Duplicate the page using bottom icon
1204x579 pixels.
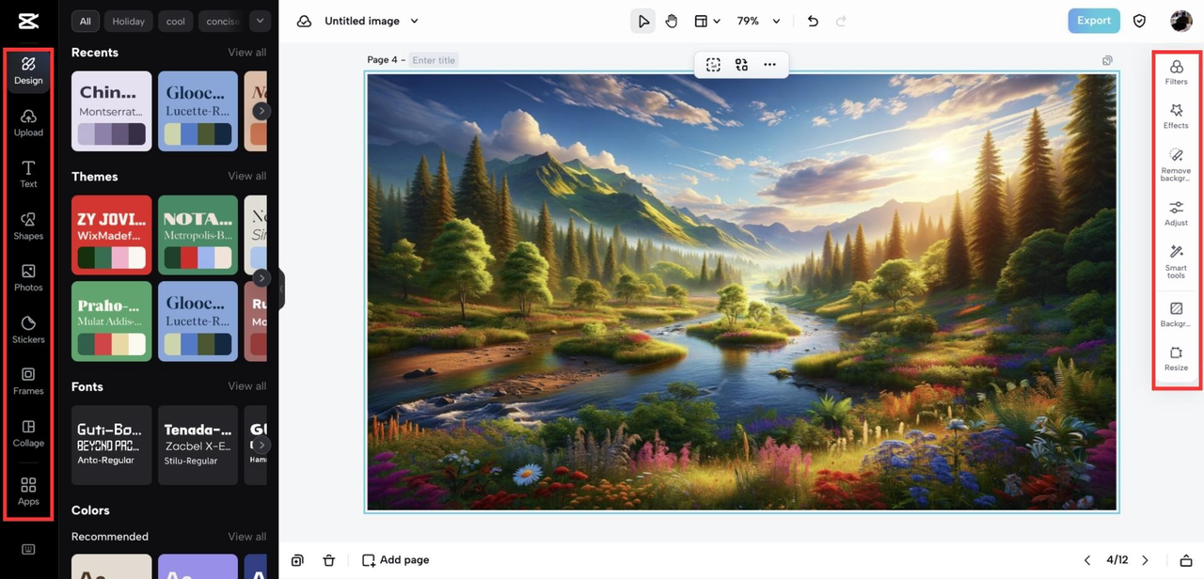coord(297,560)
